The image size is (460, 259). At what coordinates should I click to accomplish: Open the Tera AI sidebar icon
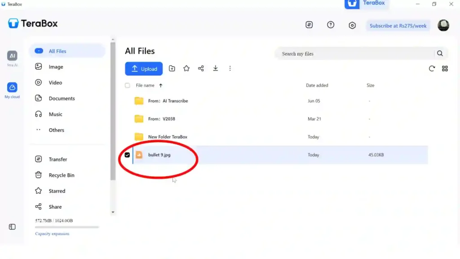point(12,56)
